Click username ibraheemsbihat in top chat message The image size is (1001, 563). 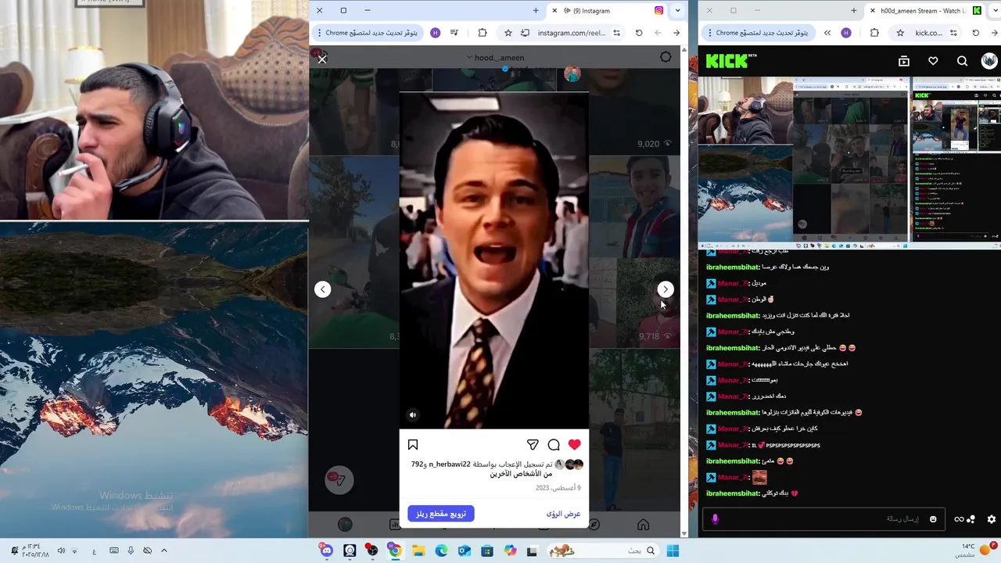tap(732, 267)
